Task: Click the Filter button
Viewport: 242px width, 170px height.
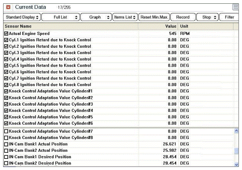Action: tap(229, 17)
